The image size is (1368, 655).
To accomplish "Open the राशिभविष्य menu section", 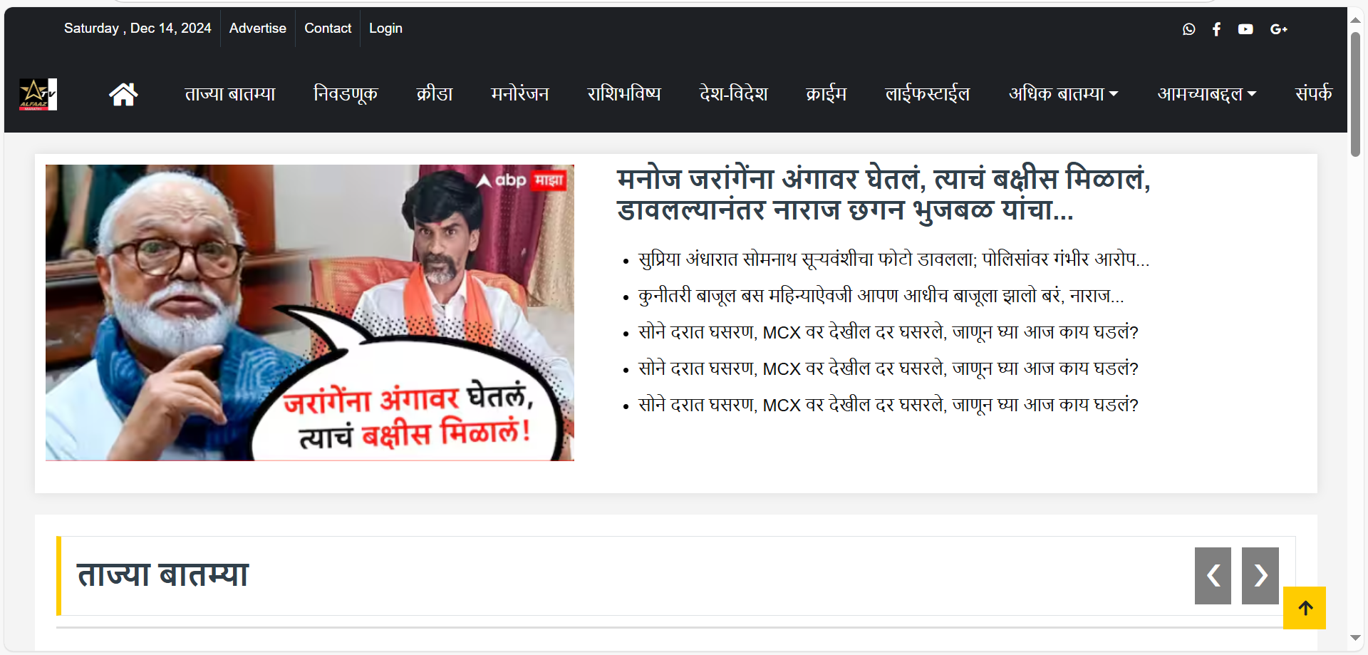I will click(624, 94).
